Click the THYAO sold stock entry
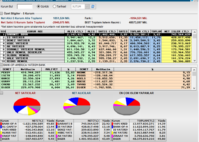This screenshot has width=199, height=142. [133, 85]
